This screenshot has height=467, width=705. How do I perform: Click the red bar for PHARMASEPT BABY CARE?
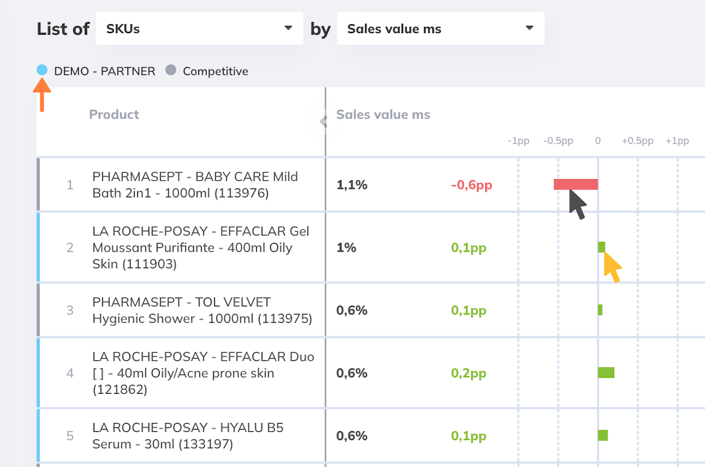point(576,184)
